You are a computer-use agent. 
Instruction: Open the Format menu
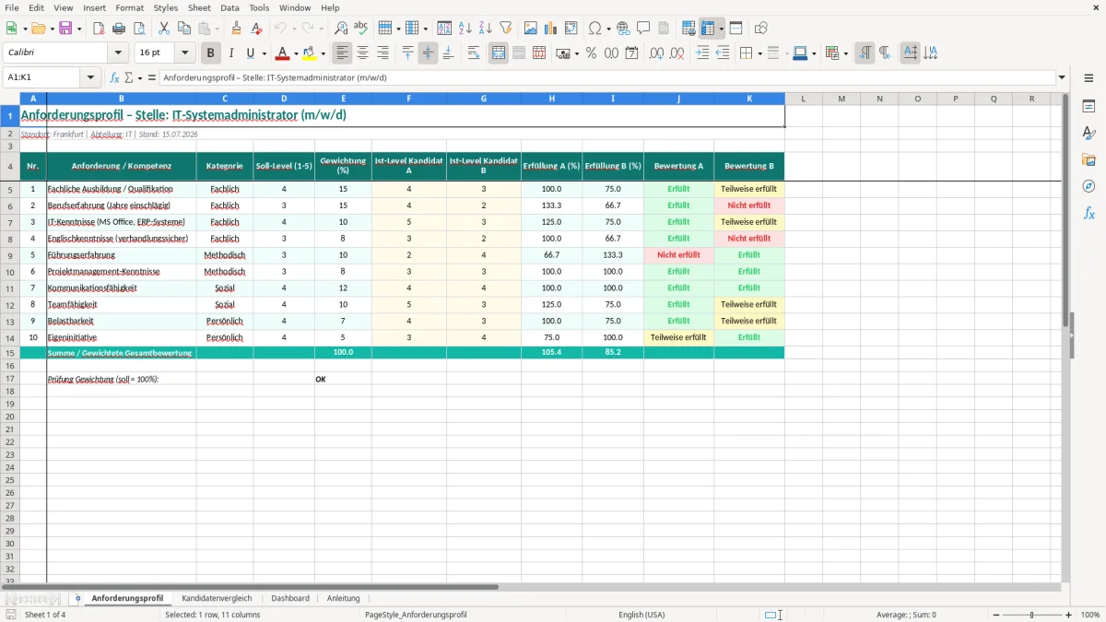tap(129, 7)
